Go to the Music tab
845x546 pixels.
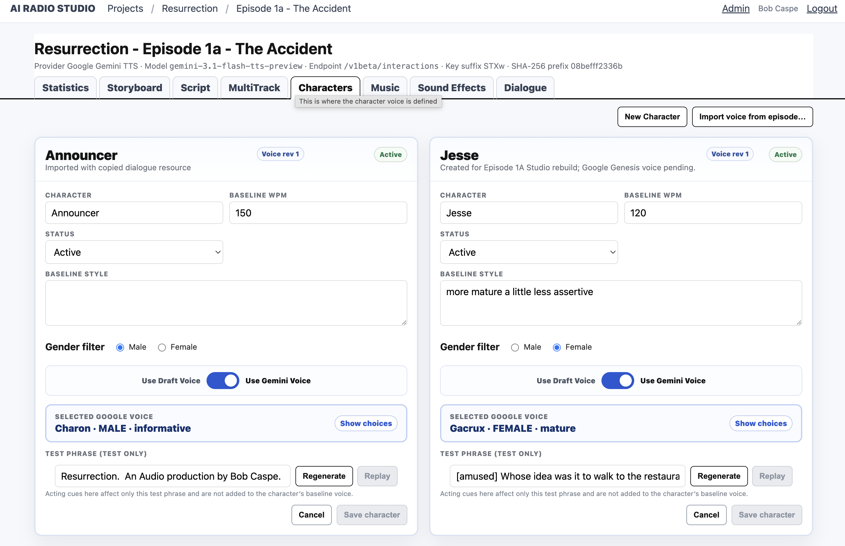click(x=385, y=88)
